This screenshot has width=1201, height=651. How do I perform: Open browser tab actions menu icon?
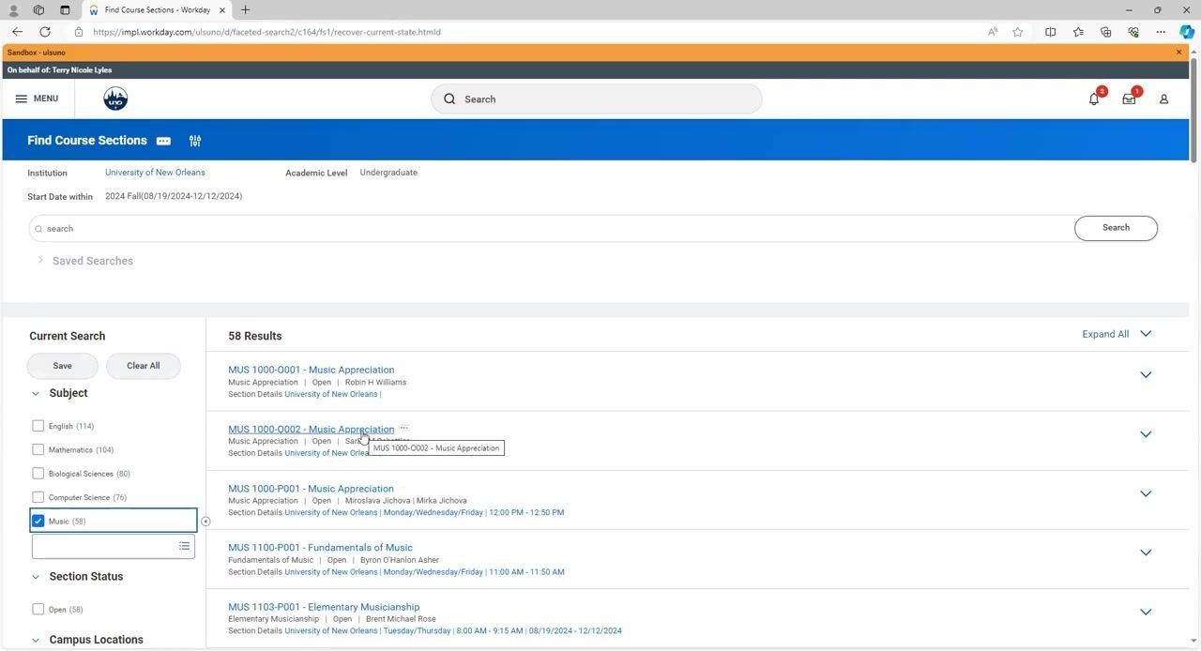pos(65,10)
